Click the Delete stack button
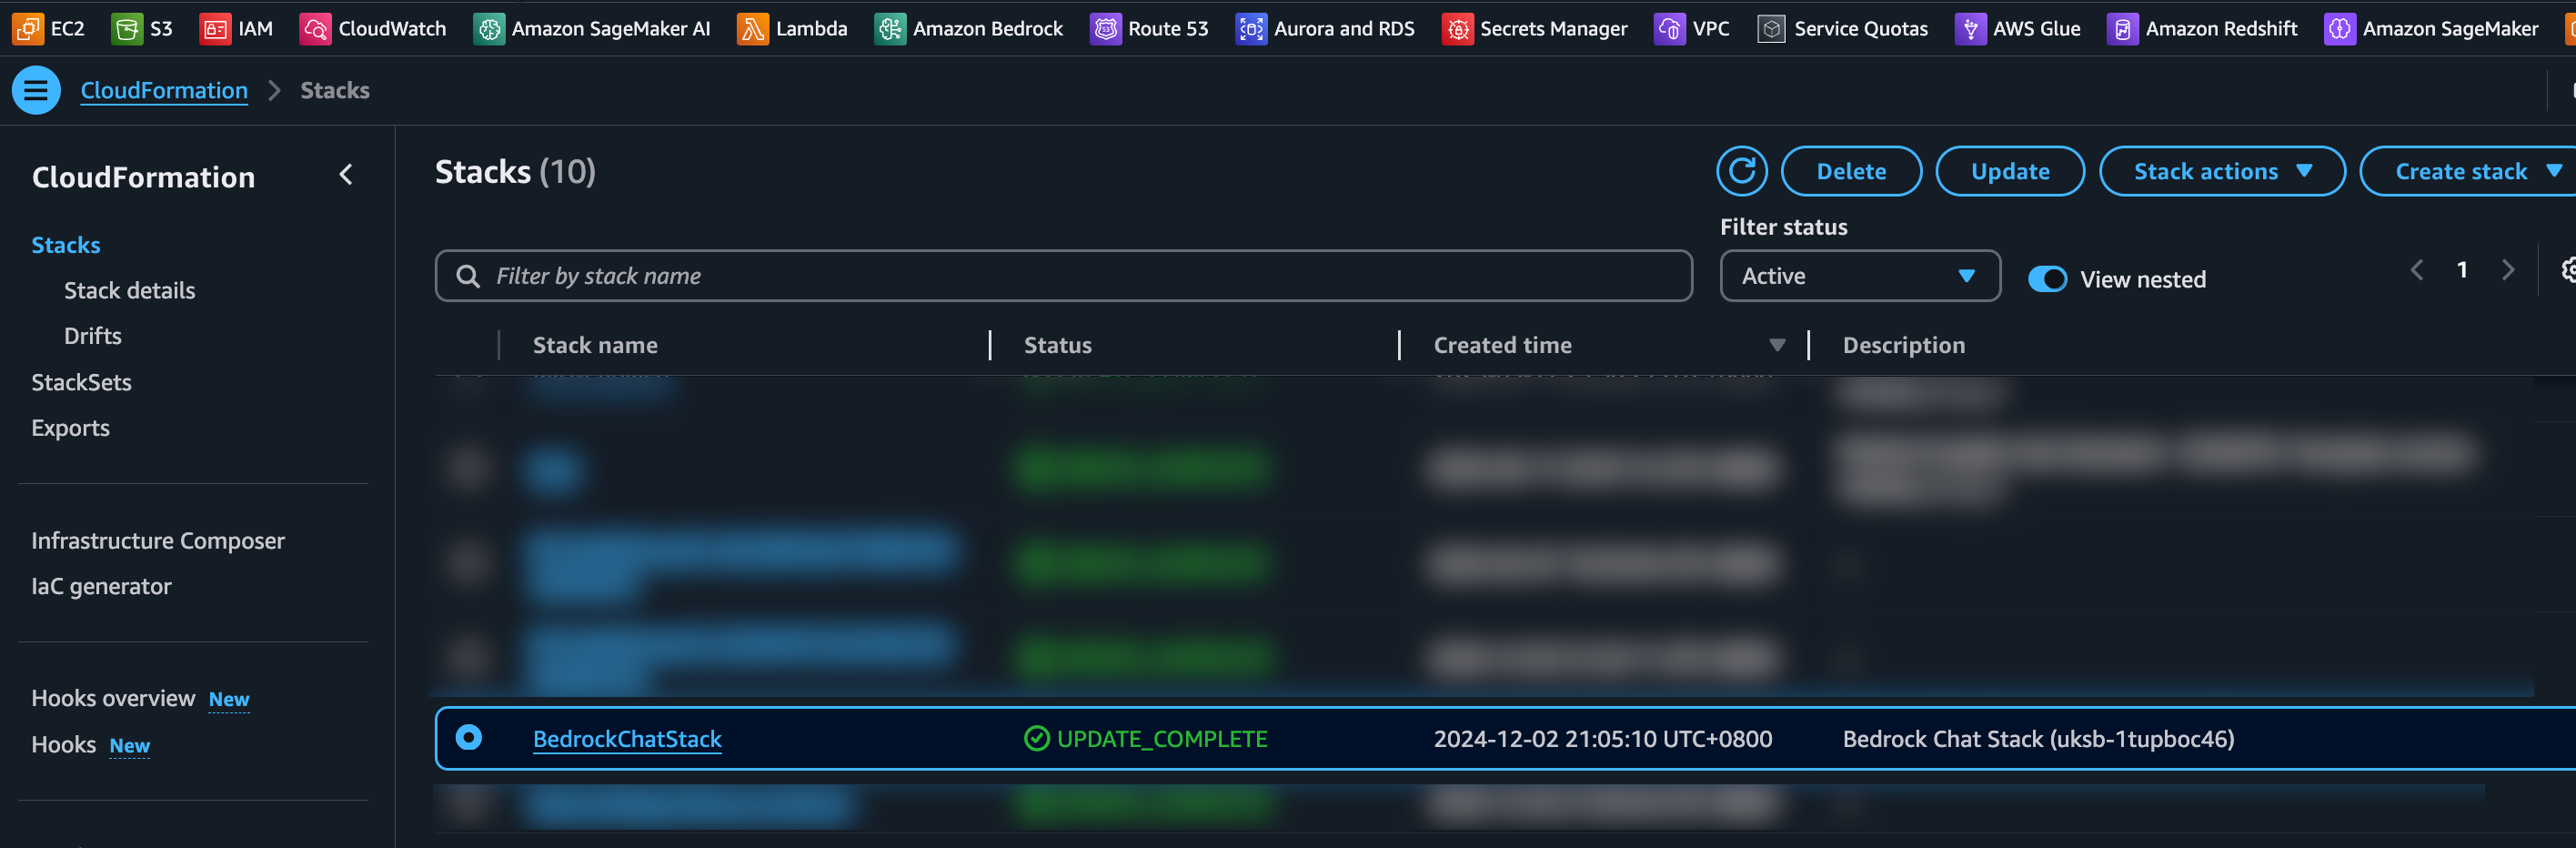The width and height of the screenshot is (2576, 848). pyautogui.click(x=1850, y=171)
